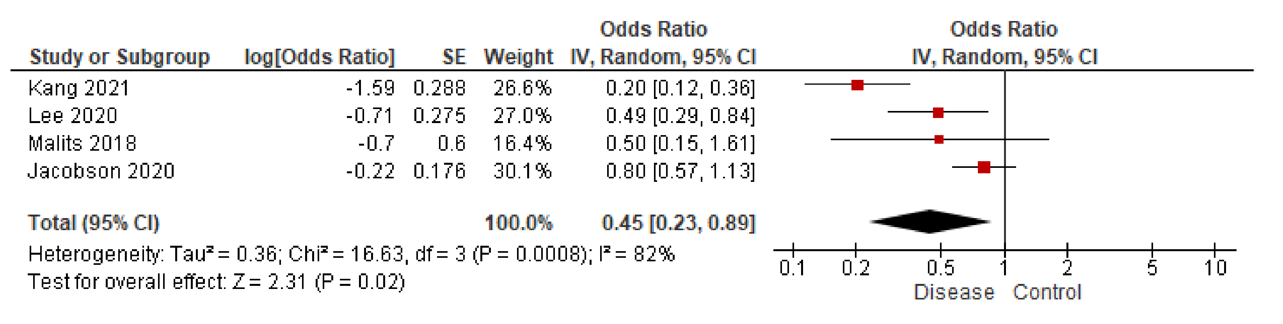Select the Heterogeneity statistics text line
This screenshot has height=324, width=1283.
coord(351,254)
